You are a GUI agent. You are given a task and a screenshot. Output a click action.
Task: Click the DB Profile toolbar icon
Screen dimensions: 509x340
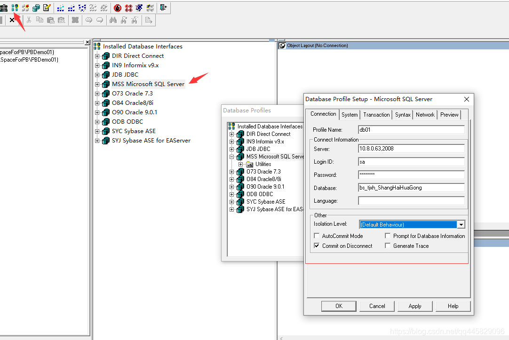pyautogui.click(x=15, y=8)
